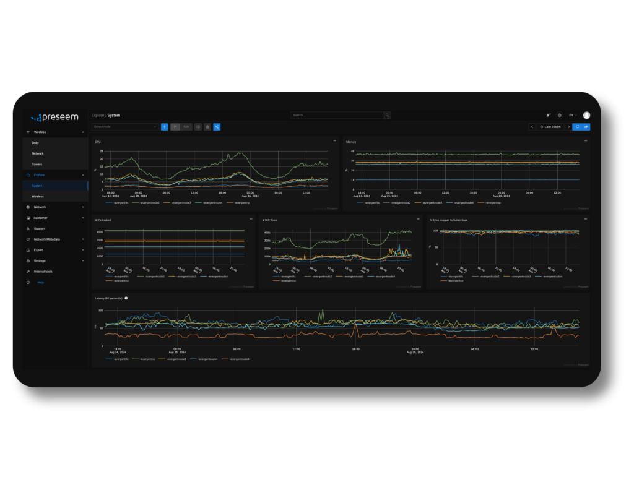The image size is (634, 490).
Task: Open the Help link in sidebar
Action: tap(40, 282)
